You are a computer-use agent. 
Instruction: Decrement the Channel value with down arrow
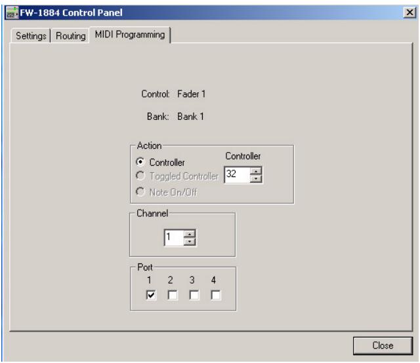[x=190, y=242]
